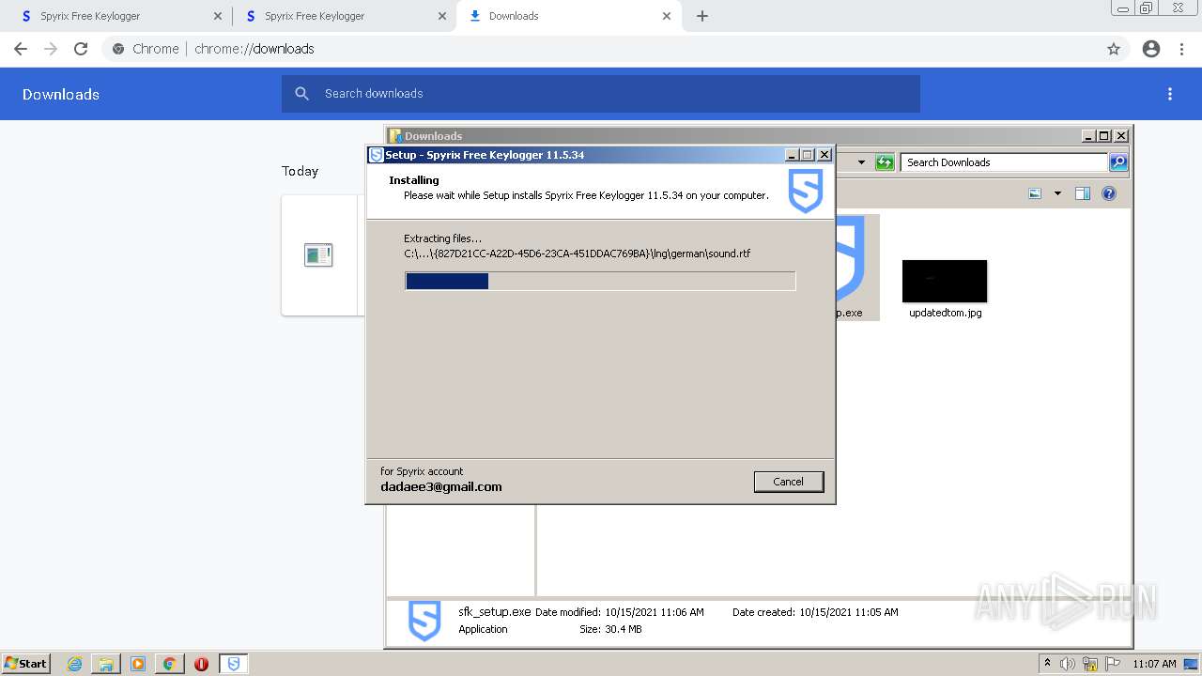
Task: Open Windows Explorer from the taskbar
Action: [x=106, y=664]
